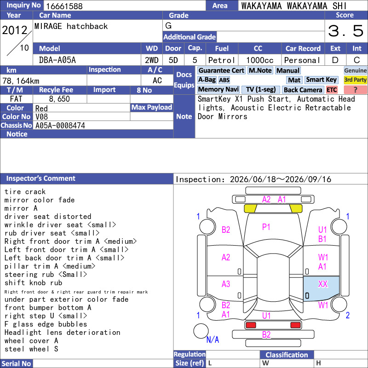368x368 pixels.
Task: Click the pink question mark badge
Action: click(x=355, y=90)
